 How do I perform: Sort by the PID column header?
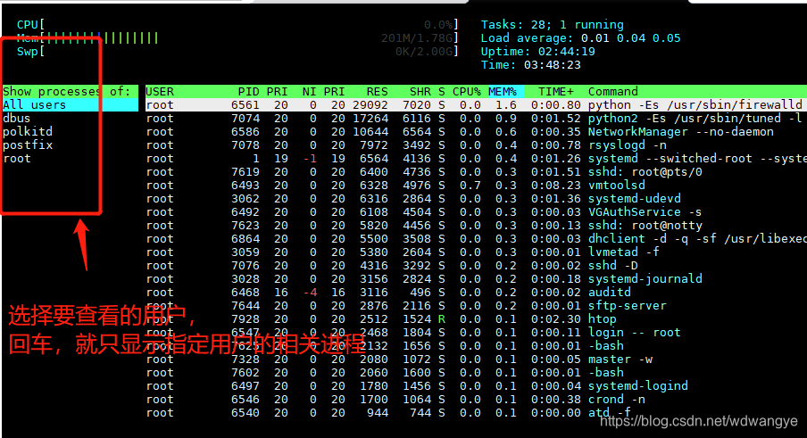pos(248,92)
